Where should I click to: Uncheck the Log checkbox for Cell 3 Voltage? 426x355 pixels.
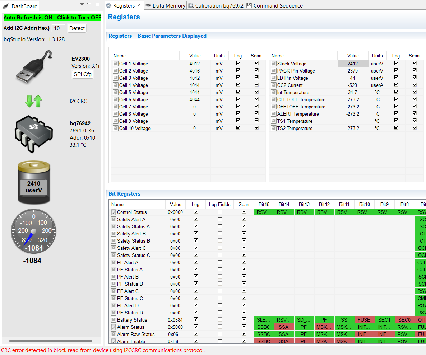(x=238, y=77)
